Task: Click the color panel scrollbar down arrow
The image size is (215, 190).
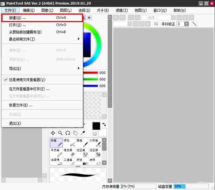Action: click(x=110, y=181)
